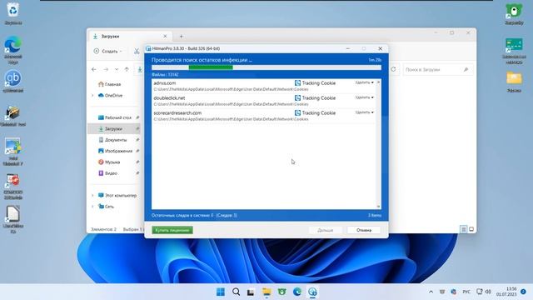Viewport: 533px width, 300px height.
Task: Open the Создать menu in Explorer
Action: click(x=107, y=52)
